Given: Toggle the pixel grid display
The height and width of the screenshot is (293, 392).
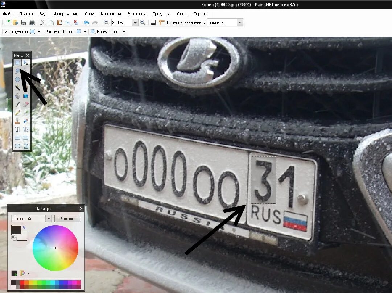Looking at the screenshot, I should coord(153,22).
